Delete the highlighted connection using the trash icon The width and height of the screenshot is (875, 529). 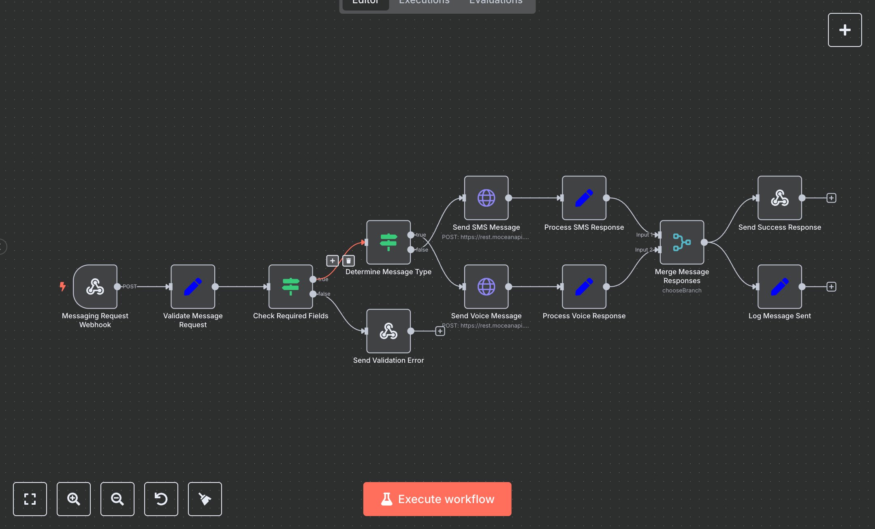click(x=348, y=261)
